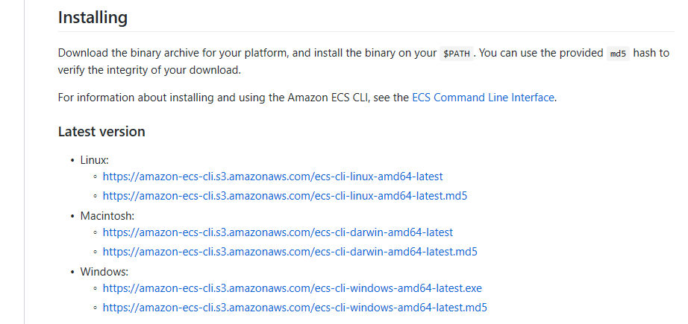Download the ecs-cli-darwin-amd64-latest binary link
This screenshot has height=324, width=688.
pos(278,232)
